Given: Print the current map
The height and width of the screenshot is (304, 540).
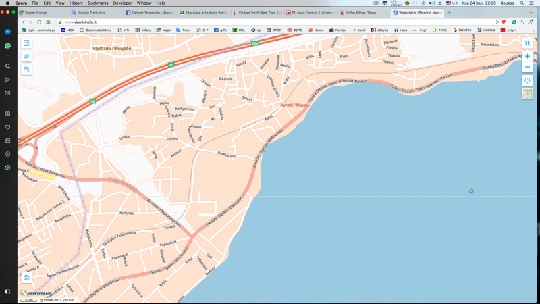Looking at the screenshot, I should [x=26, y=278].
